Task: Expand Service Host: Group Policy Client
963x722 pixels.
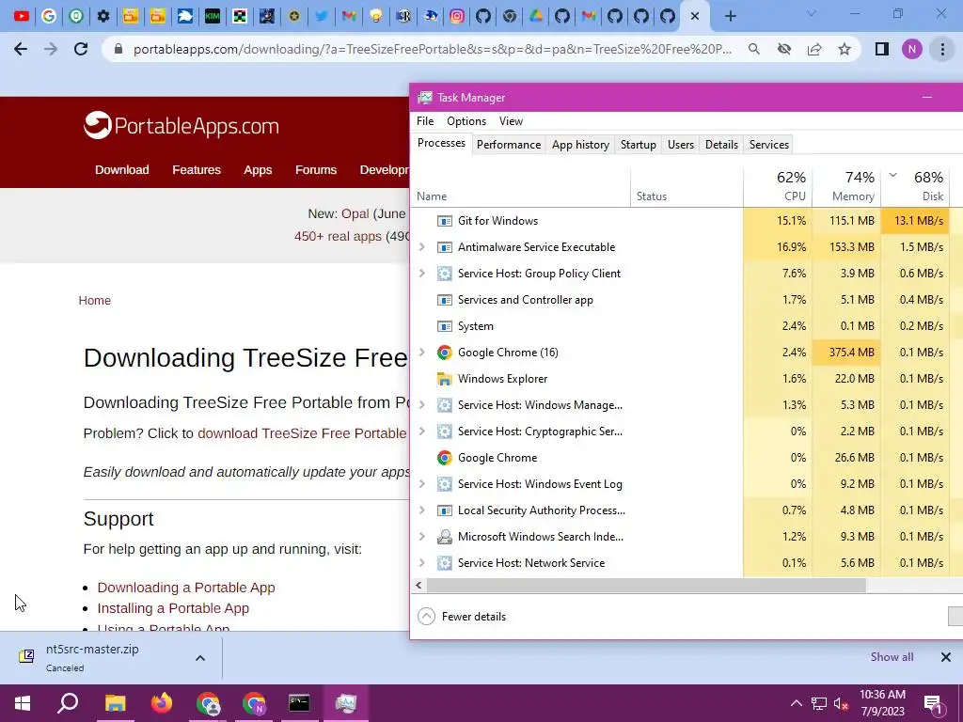Action: click(x=422, y=274)
